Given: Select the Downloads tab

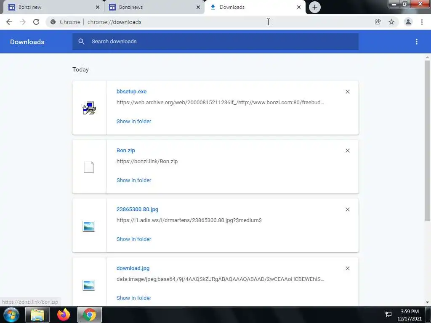Looking at the screenshot, I should 255,7.
